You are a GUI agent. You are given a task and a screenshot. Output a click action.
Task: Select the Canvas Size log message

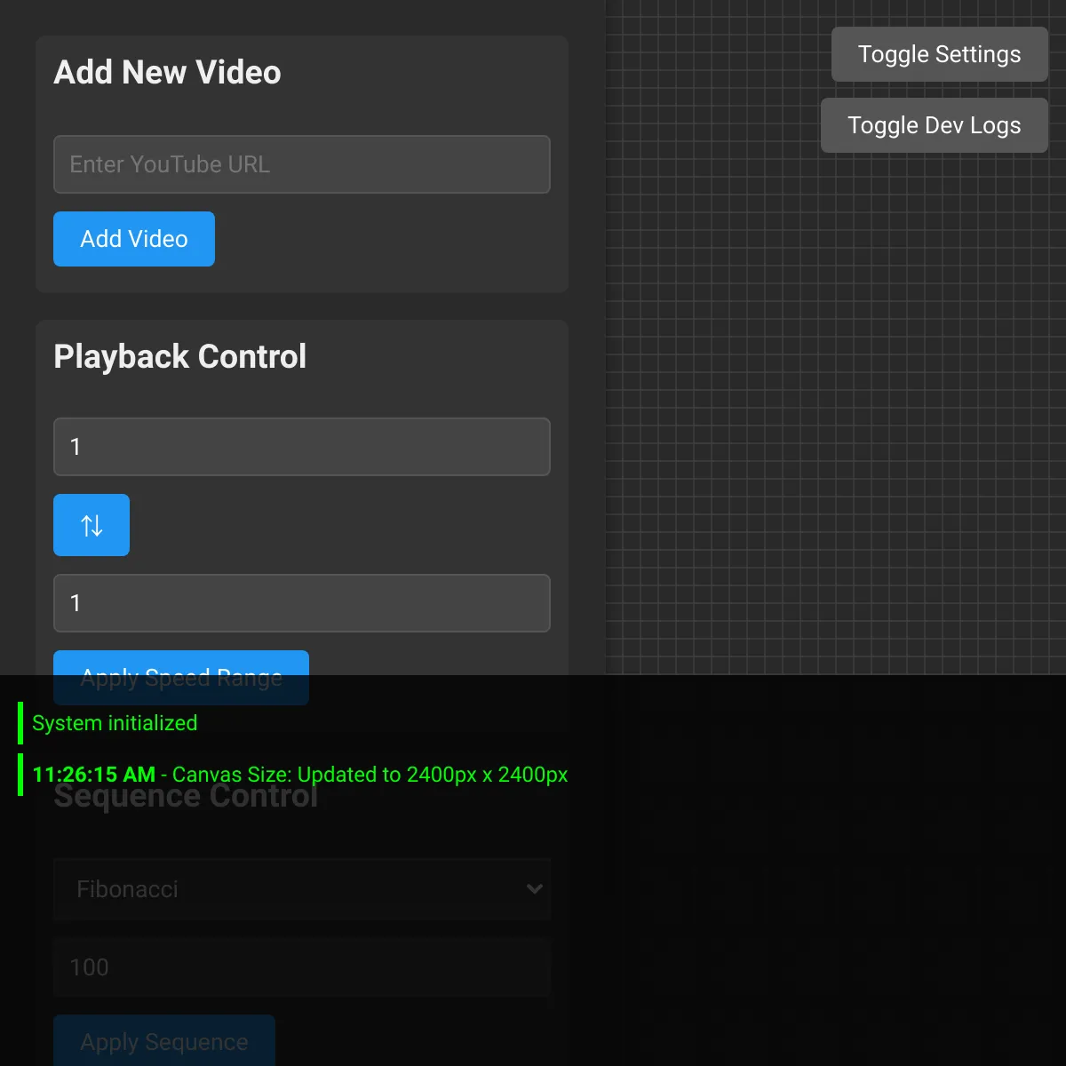[300, 775]
